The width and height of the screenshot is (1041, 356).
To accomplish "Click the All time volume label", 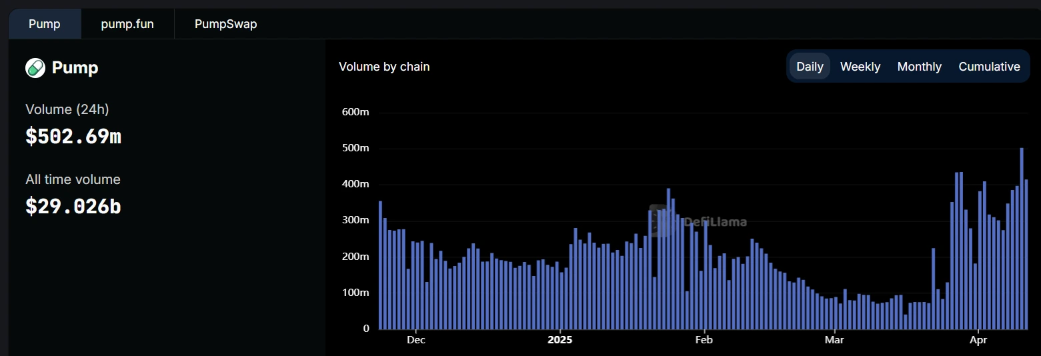I will pos(73,179).
